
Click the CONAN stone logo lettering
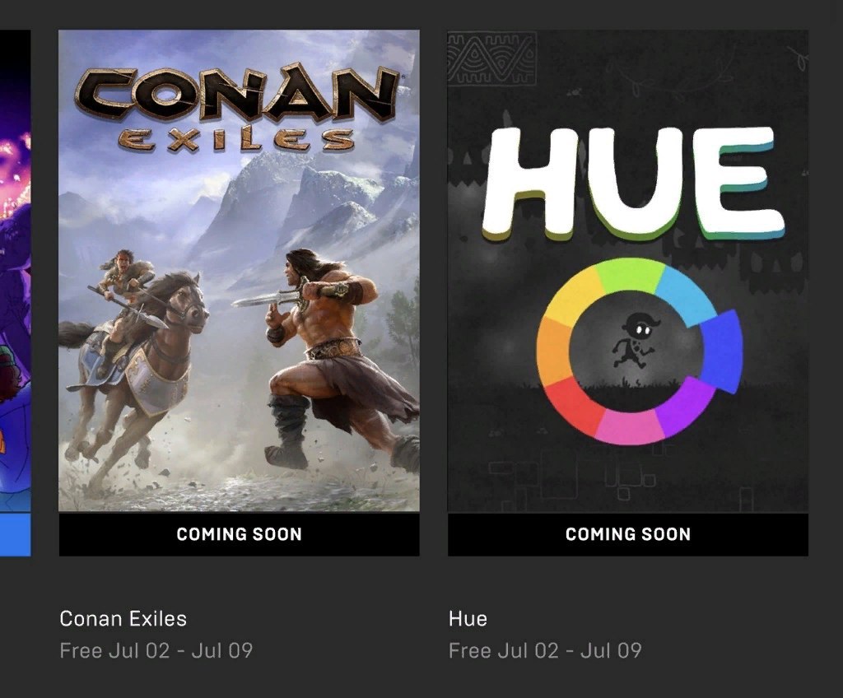(236, 94)
